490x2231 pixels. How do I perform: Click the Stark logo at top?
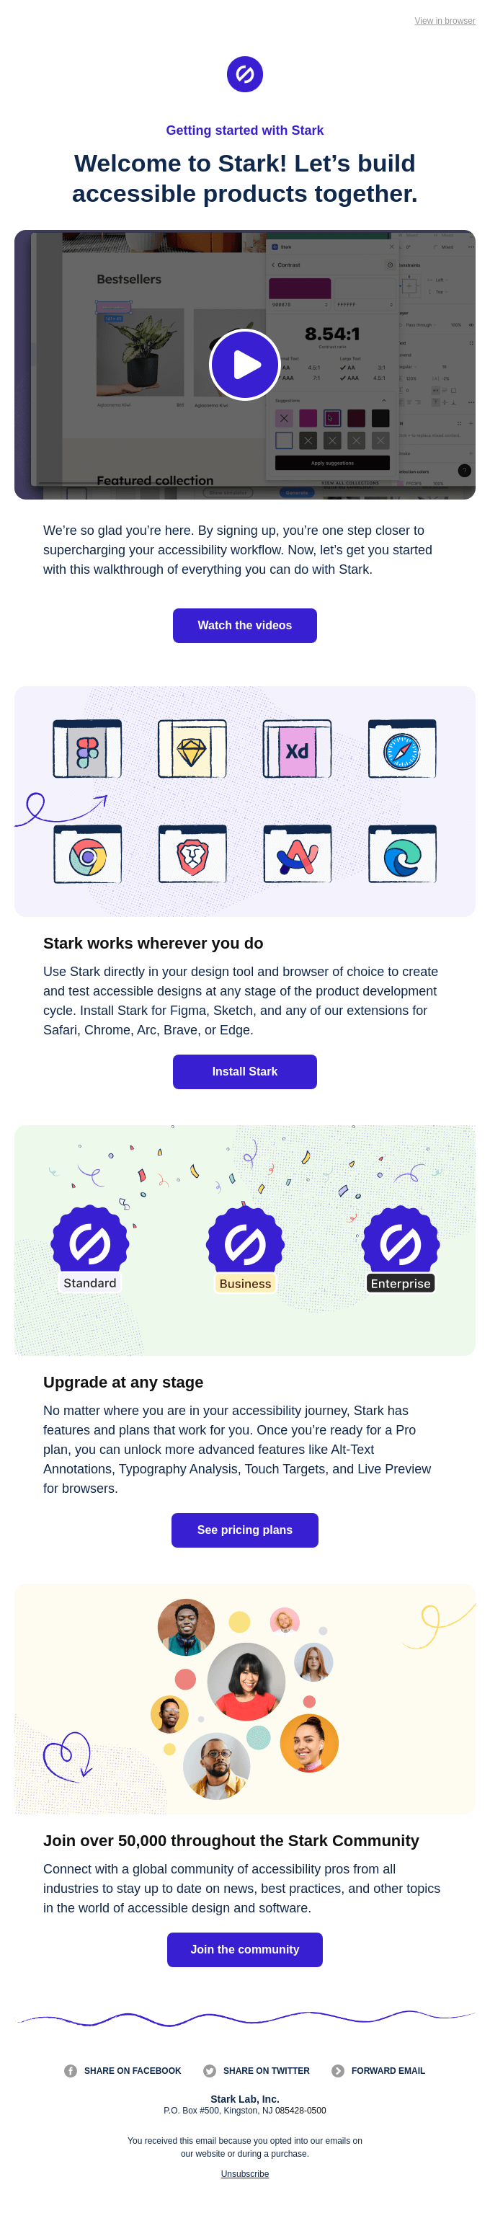244,74
